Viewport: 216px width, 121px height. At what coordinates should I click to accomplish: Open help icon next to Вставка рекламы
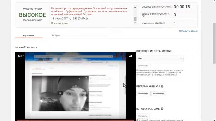click(x=162, y=109)
